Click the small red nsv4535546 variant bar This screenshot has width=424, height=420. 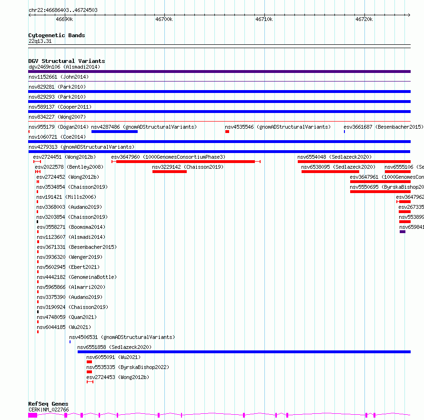click(x=227, y=132)
